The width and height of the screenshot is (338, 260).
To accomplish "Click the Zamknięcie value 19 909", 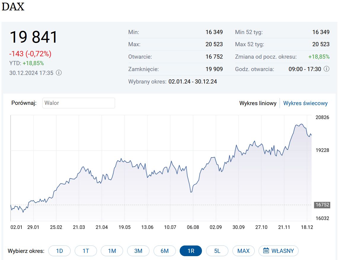I will click(x=214, y=69).
